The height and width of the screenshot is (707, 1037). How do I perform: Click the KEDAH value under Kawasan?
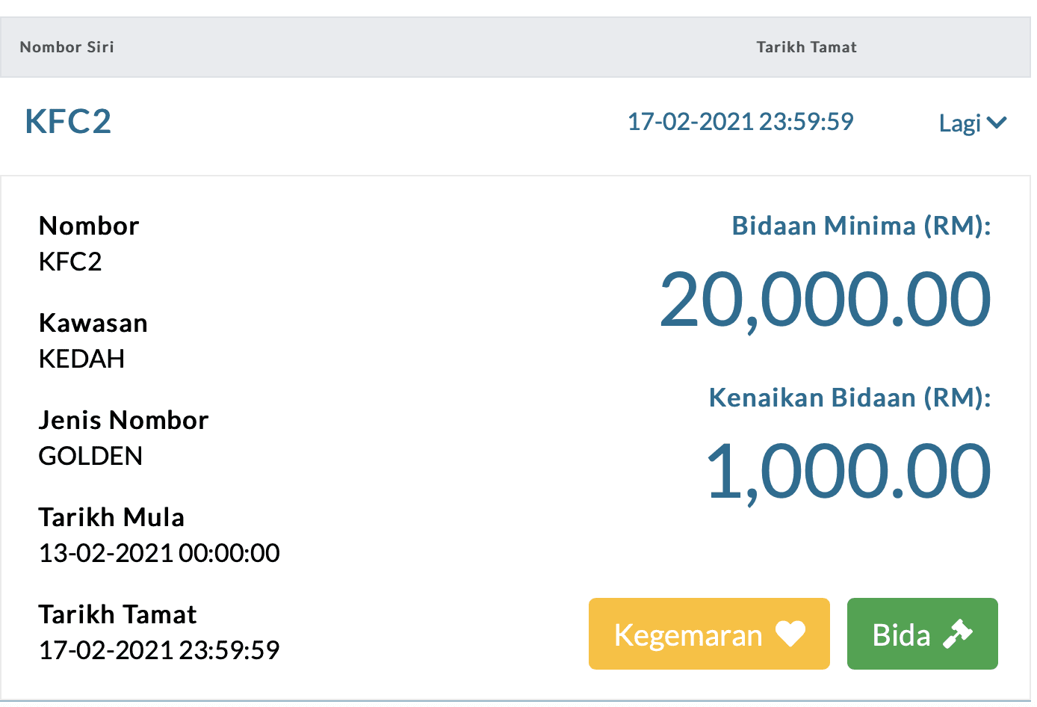81,359
